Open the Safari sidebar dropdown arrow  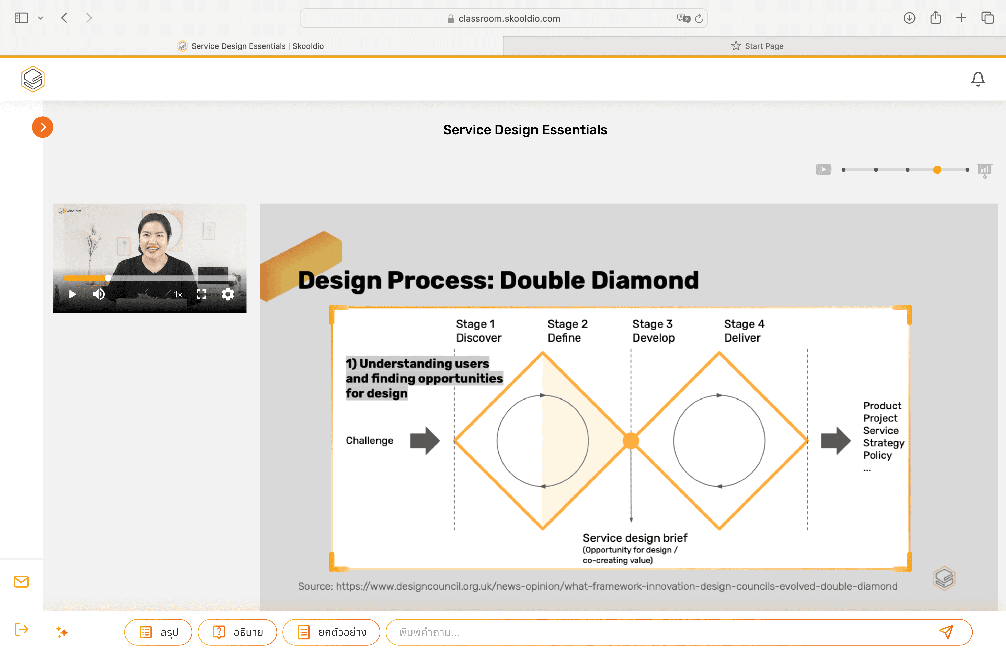coord(41,18)
